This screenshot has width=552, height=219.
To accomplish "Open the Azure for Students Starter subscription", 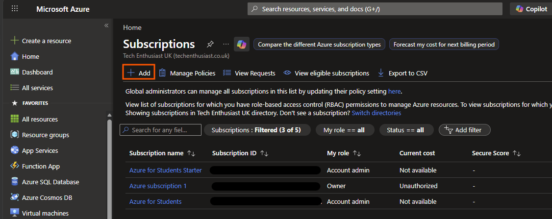I will [166, 170].
